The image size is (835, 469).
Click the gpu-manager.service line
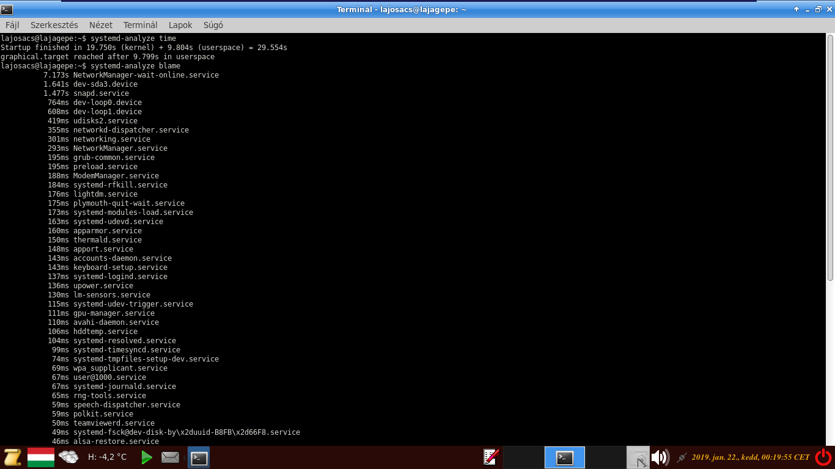pyautogui.click(x=101, y=313)
